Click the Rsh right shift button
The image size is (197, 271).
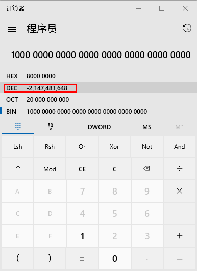(x=50, y=146)
